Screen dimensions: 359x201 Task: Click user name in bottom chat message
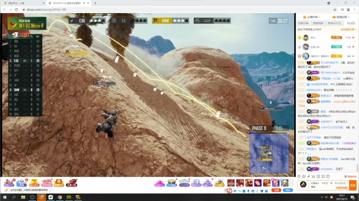click(327, 169)
